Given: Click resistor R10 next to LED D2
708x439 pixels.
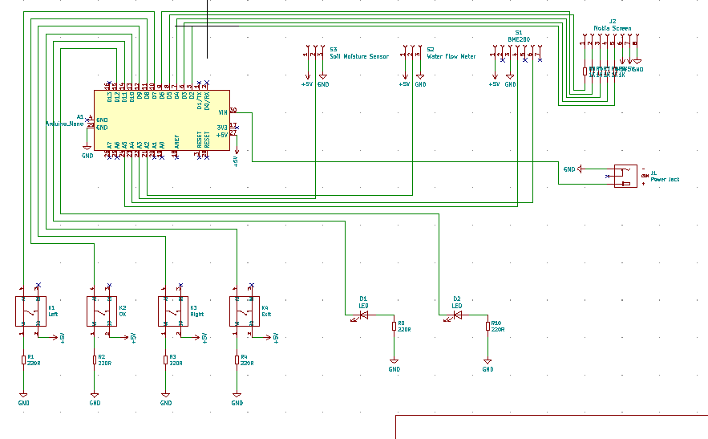Looking at the screenshot, I should [x=488, y=326].
